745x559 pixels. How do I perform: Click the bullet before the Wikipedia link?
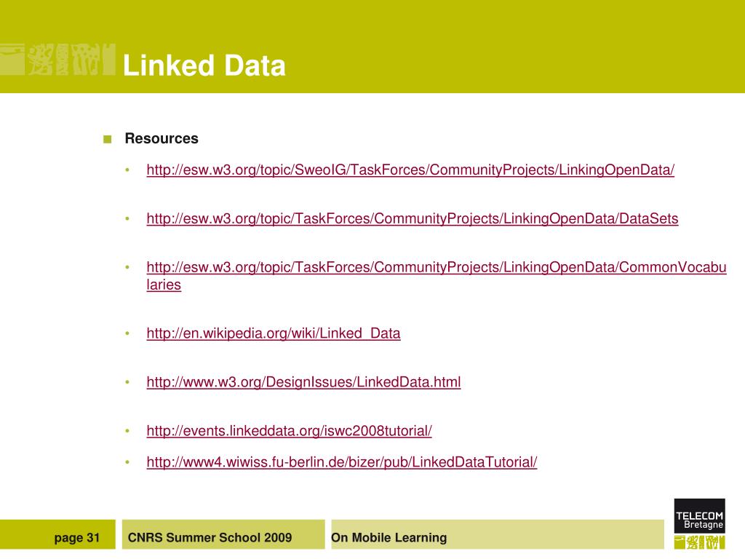(x=127, y=334)
